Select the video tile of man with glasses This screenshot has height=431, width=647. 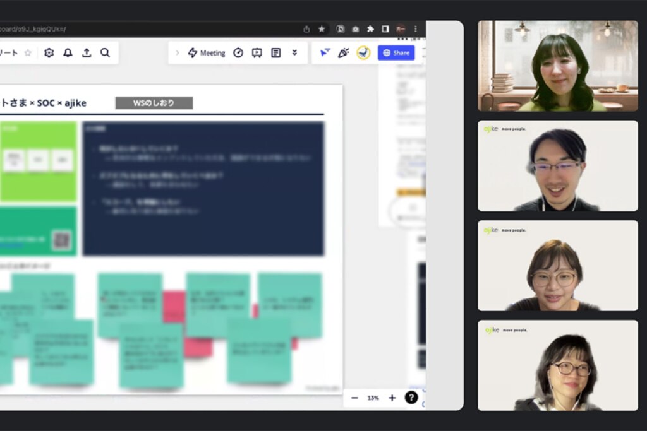pyautogui.click(x=557, y=165)
